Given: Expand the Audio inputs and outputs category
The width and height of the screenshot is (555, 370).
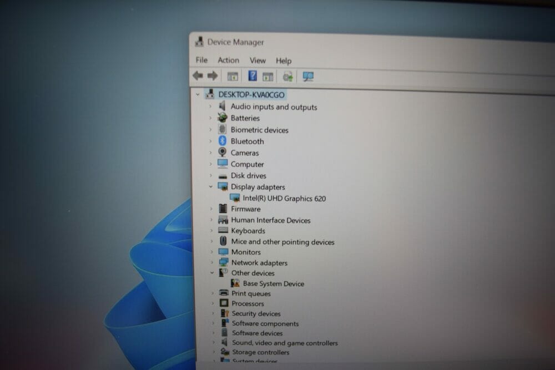Looking at the screenshot, I should [210, 106].
